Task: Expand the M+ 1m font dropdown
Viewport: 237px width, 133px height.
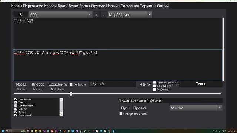Action: [x=196, y=108]
